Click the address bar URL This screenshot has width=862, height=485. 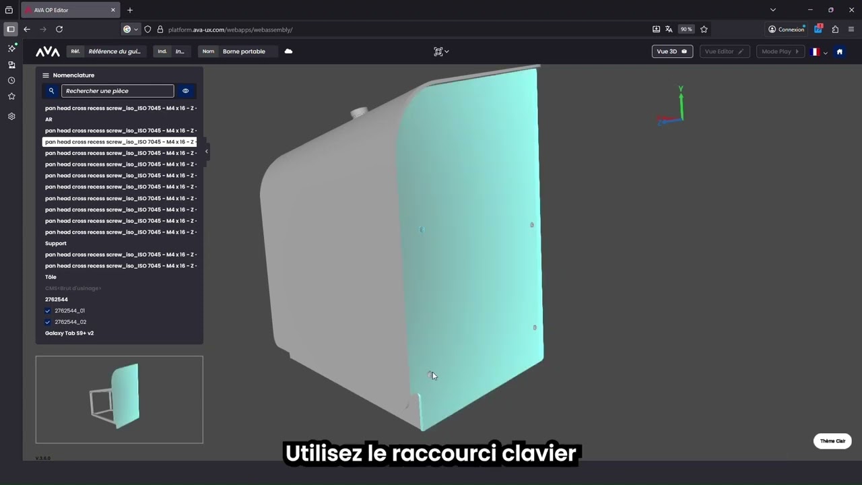pyautogui.click(x=230, y=30)
